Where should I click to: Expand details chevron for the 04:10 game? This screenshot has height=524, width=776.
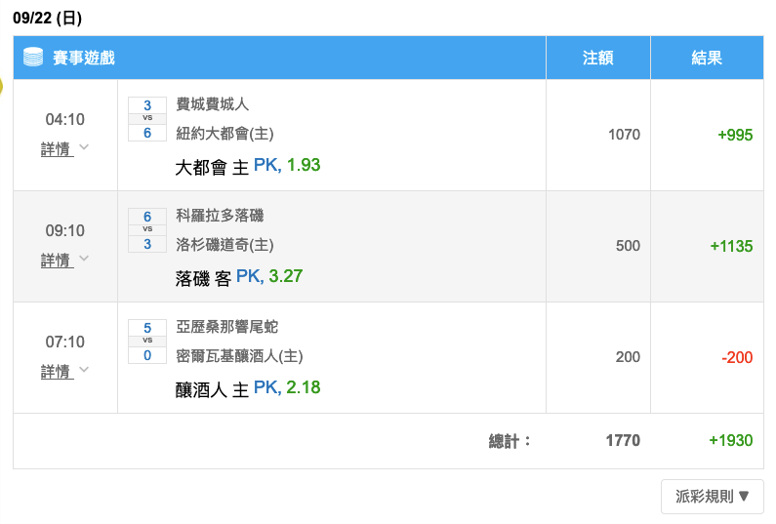[84, 147]
